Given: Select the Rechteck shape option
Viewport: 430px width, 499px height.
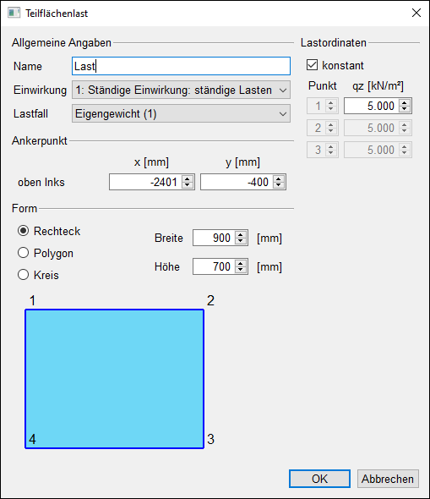Looking at the screenshot, I should [23, 231].
